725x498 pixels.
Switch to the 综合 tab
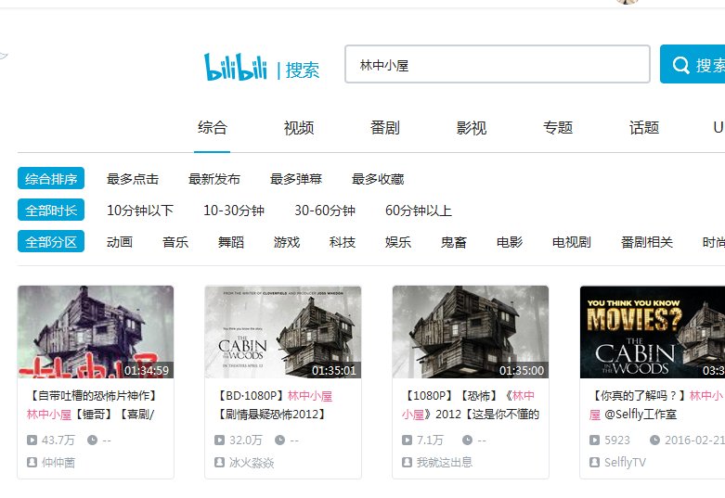click(x=213, y=127)
